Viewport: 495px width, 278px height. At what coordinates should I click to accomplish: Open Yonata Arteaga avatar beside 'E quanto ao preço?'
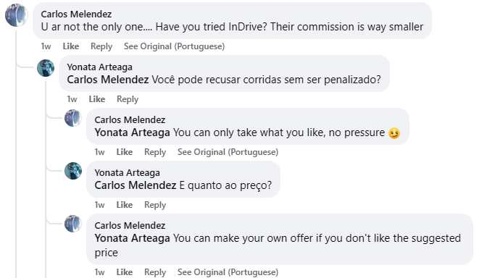pos(73,171)
